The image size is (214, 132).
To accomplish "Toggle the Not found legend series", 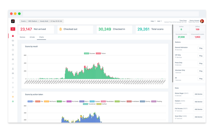I will (50, 102).
